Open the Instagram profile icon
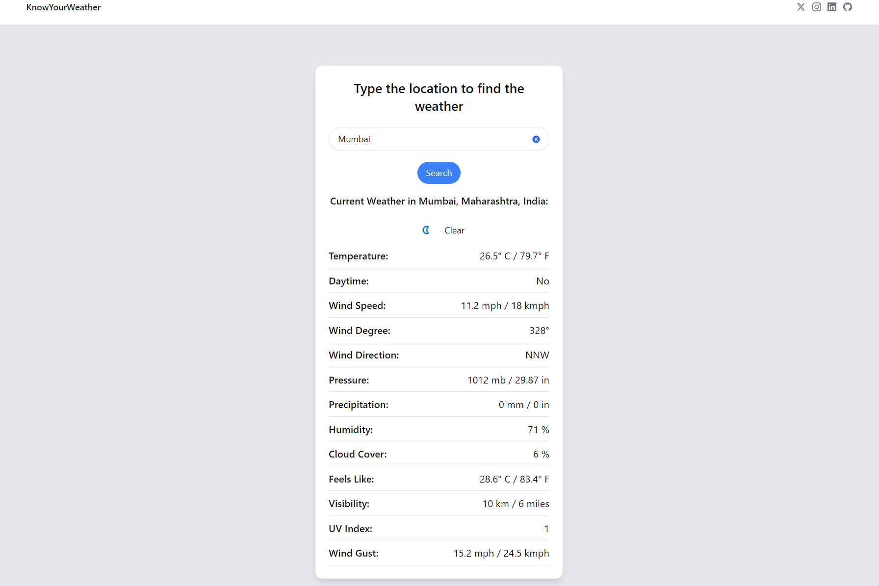Image resolution: width=879 pixels, height=586 pixels. point(817,7)
